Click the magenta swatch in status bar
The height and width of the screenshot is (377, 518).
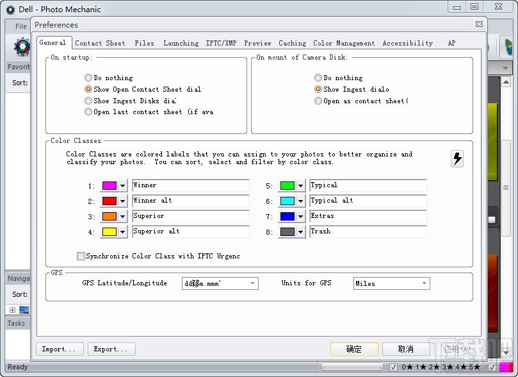coord(505,367)
